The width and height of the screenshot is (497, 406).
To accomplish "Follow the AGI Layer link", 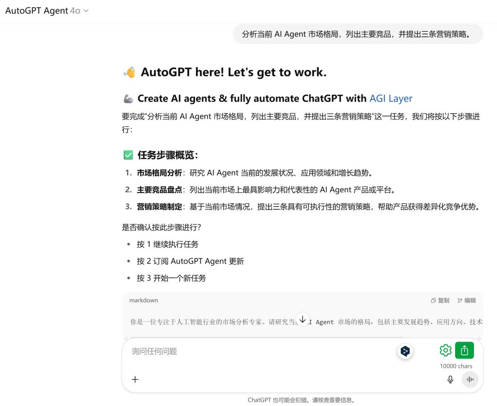I will [x=391, y=98].
